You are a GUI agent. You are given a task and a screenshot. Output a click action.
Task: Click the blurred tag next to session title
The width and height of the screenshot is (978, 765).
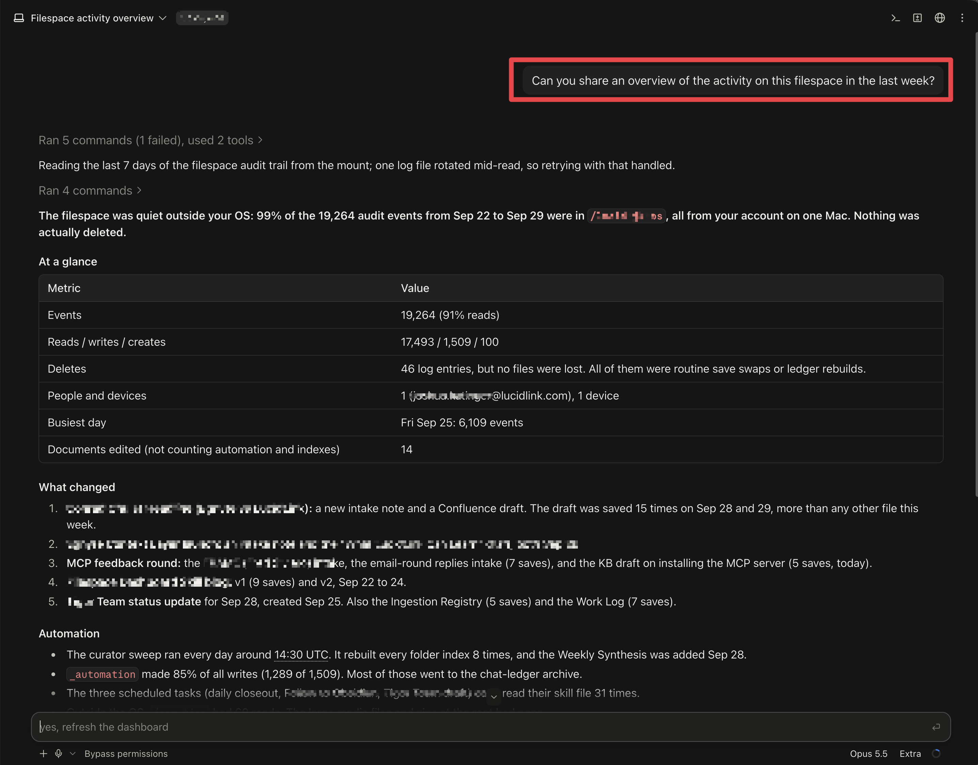pyautogui.click(x=202, y=18)
